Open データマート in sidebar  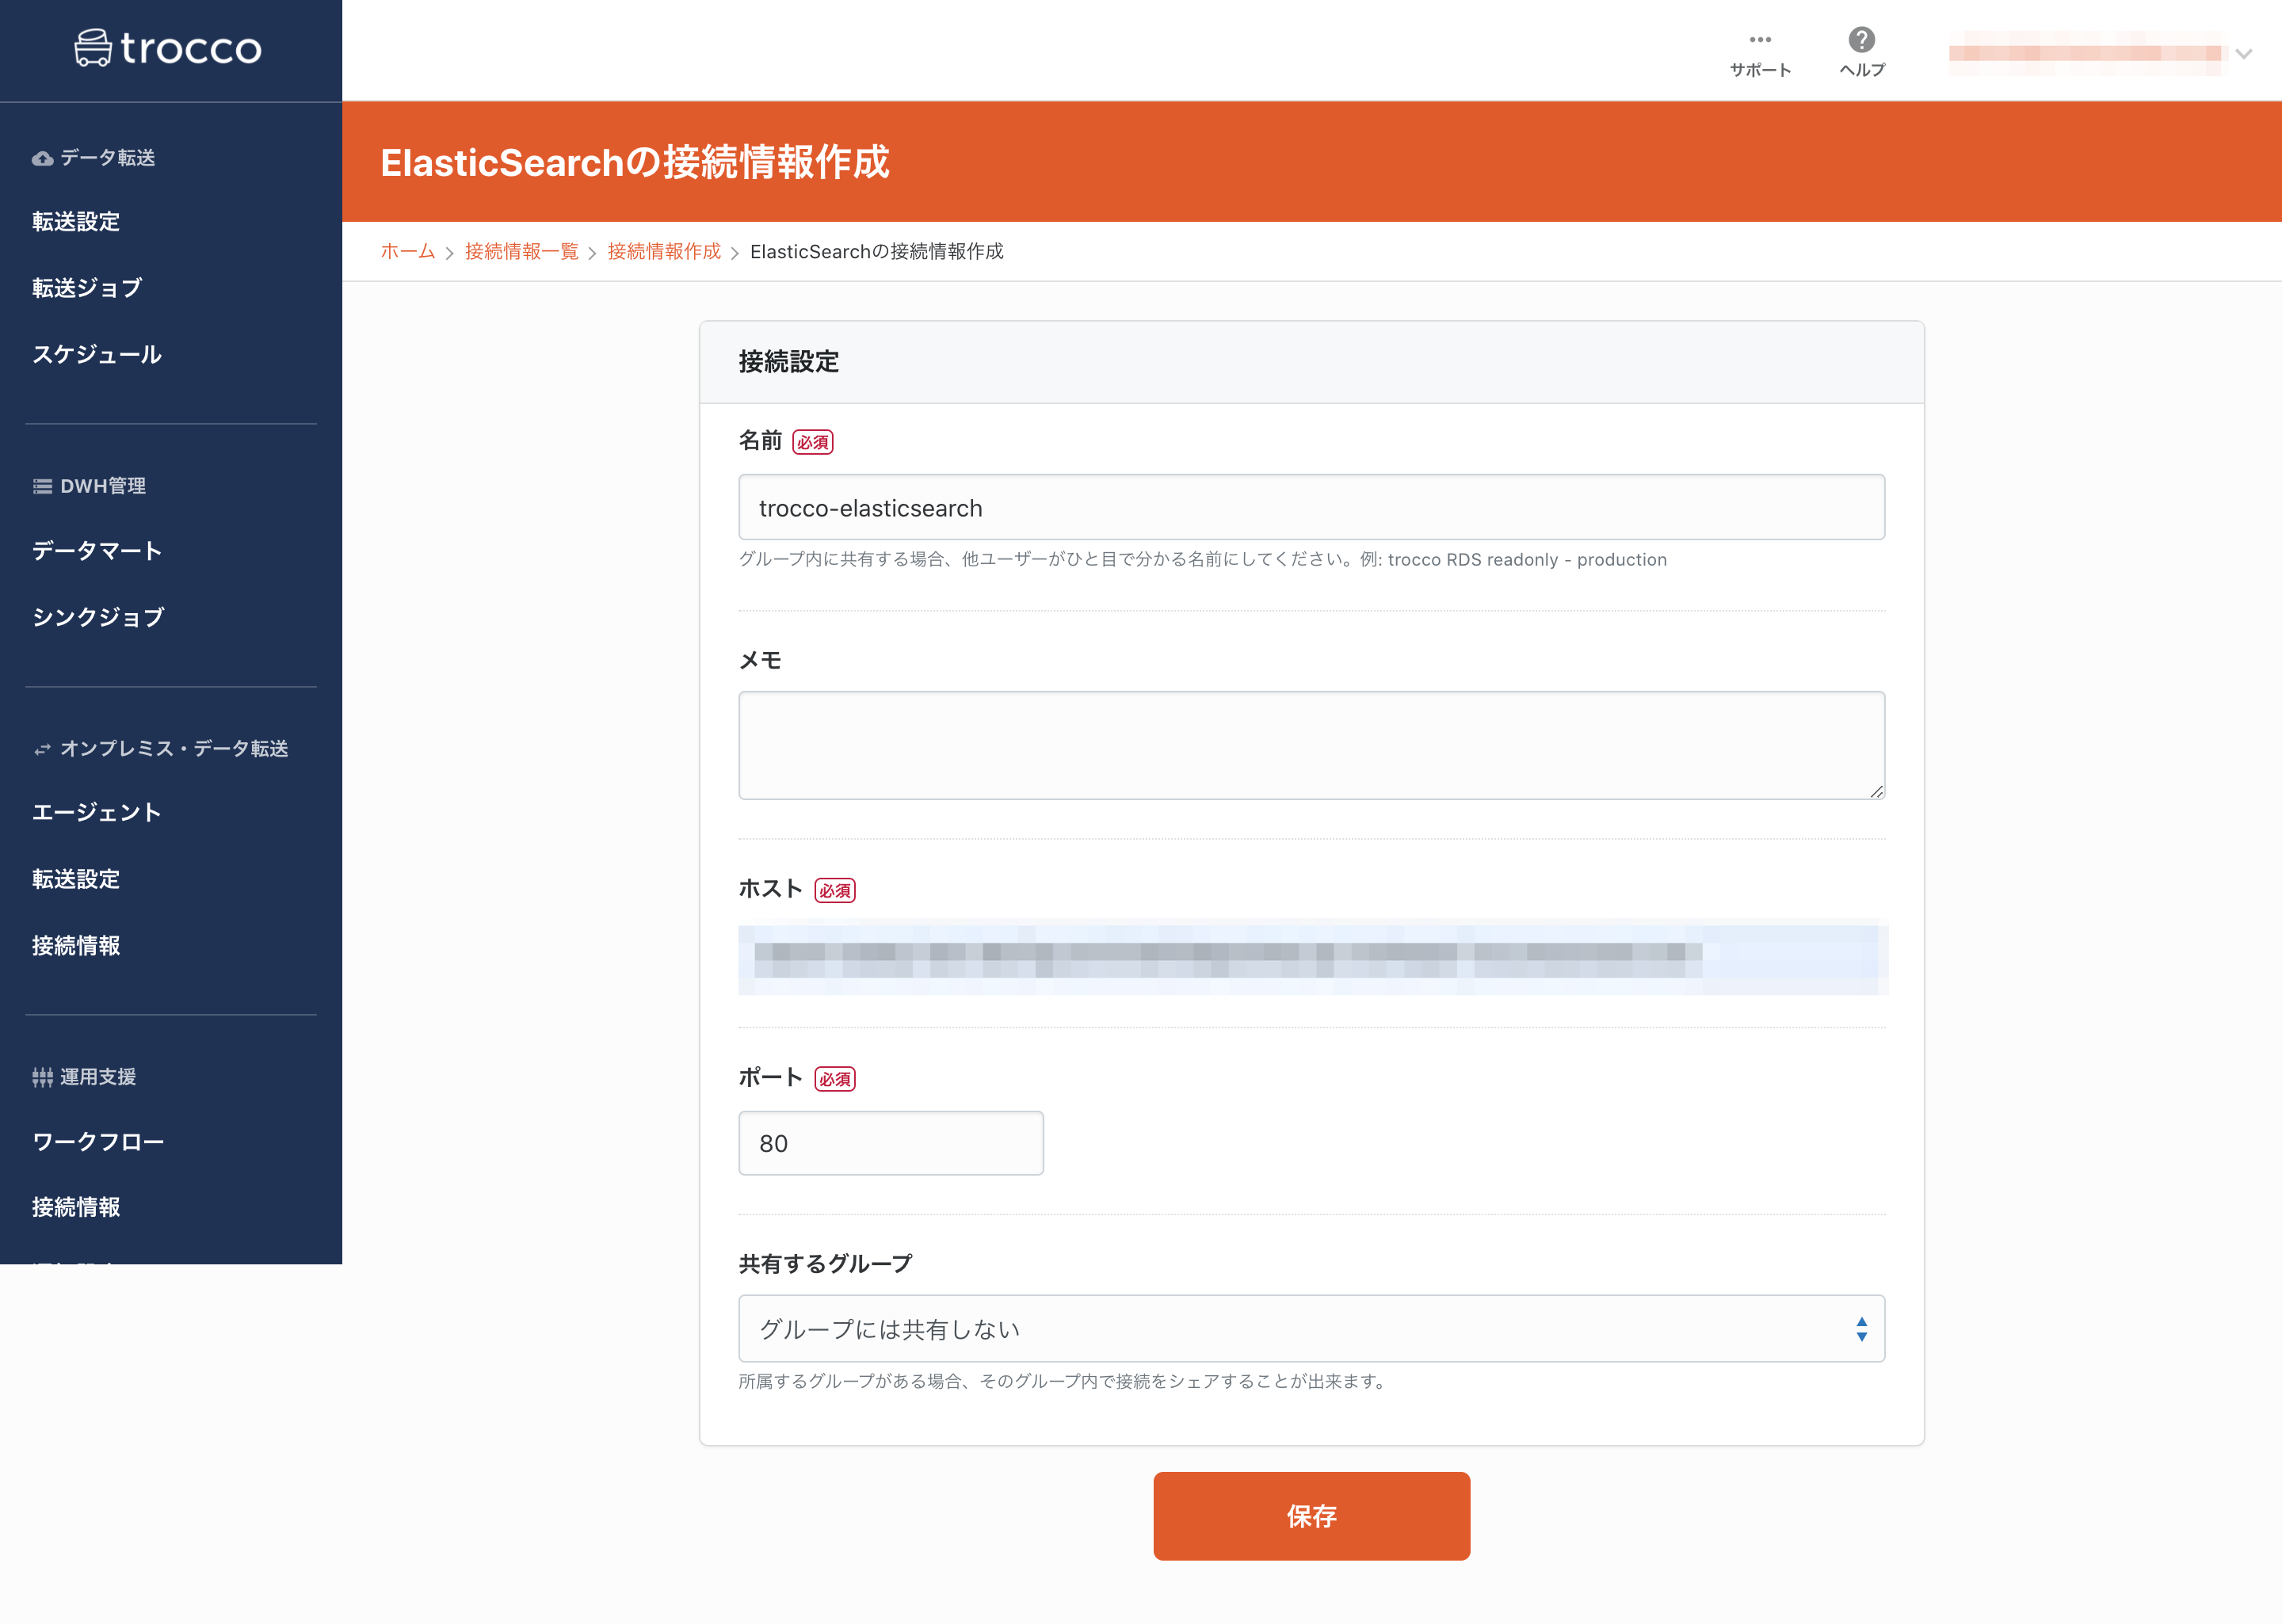point(97,551)
